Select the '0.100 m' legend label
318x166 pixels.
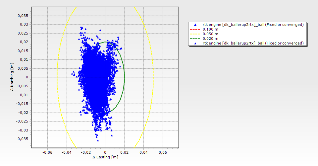(x=211, y=29)
